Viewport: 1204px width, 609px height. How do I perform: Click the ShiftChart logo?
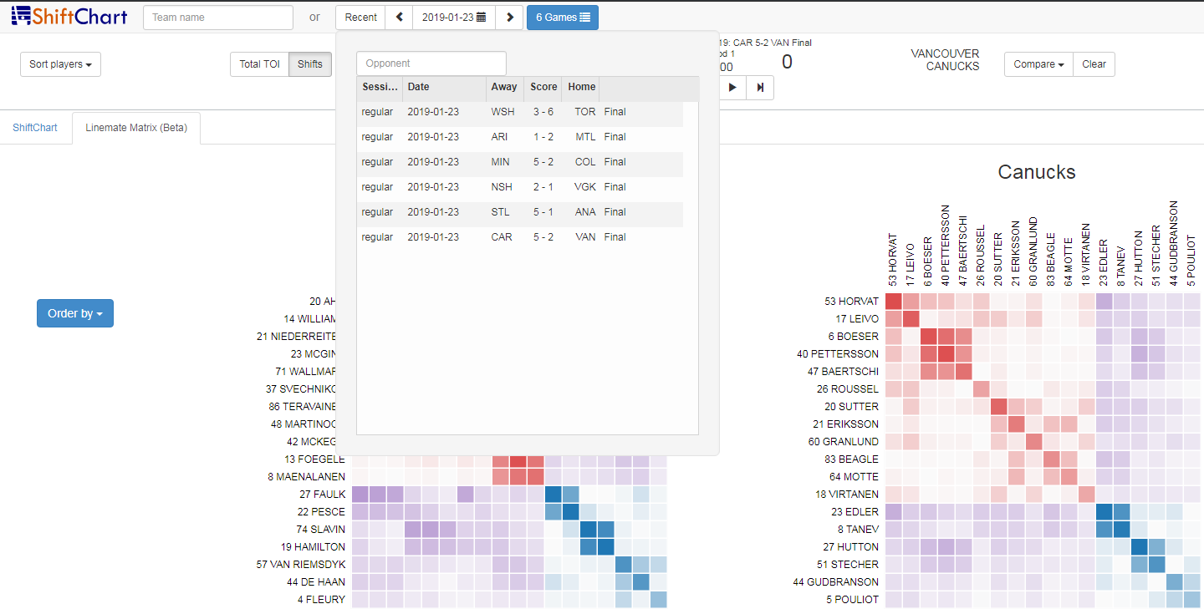pyautogui.click(x=69, y=17)
